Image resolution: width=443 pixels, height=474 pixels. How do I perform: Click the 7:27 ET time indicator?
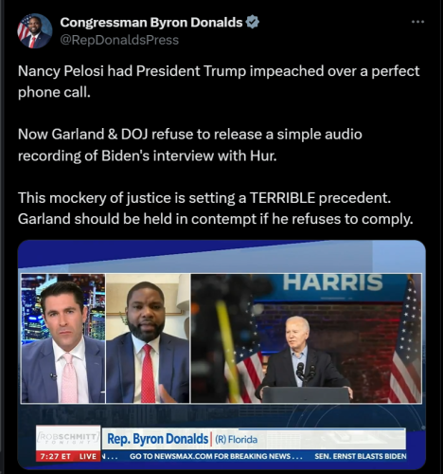55,456
